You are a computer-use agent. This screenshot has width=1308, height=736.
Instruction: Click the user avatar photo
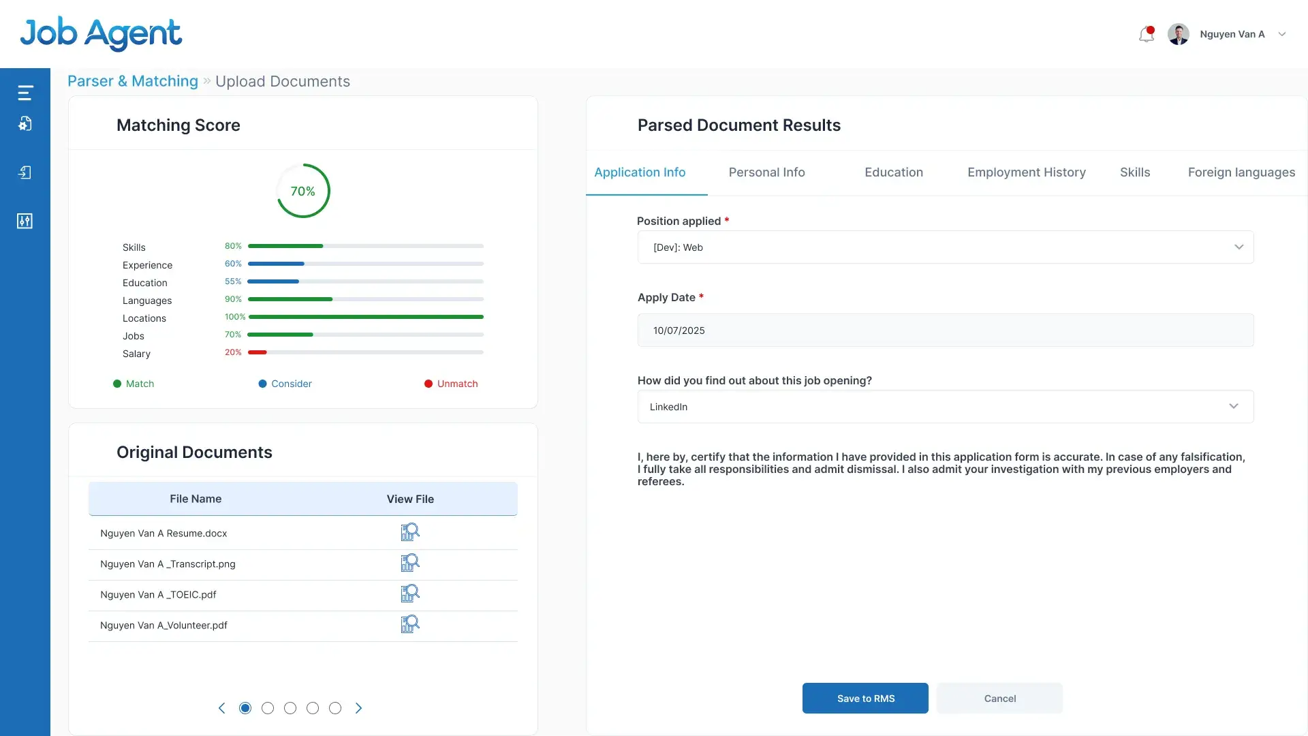[1179, 34]
